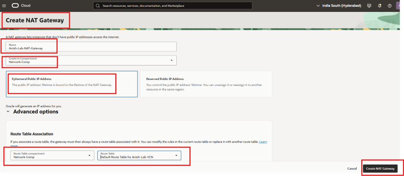Click the Create NAT Gateway button
The image size is (404, 176).
coord(380,169)
